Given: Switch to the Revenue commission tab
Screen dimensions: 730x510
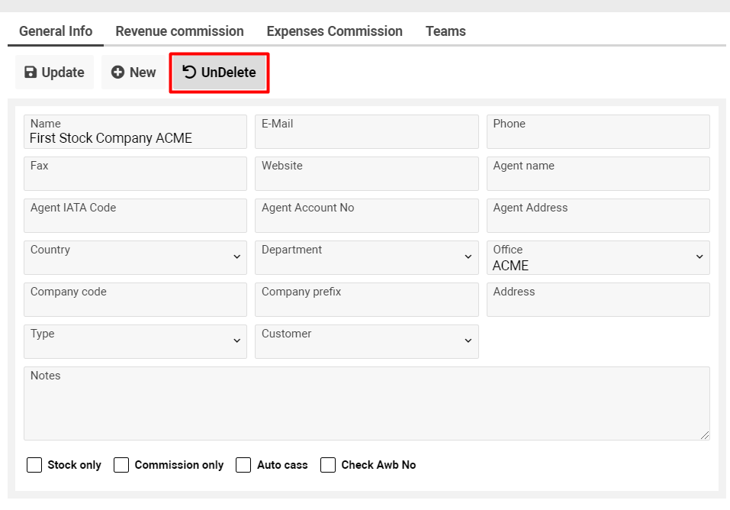Looking at the screenshot, I should [179, 31].
